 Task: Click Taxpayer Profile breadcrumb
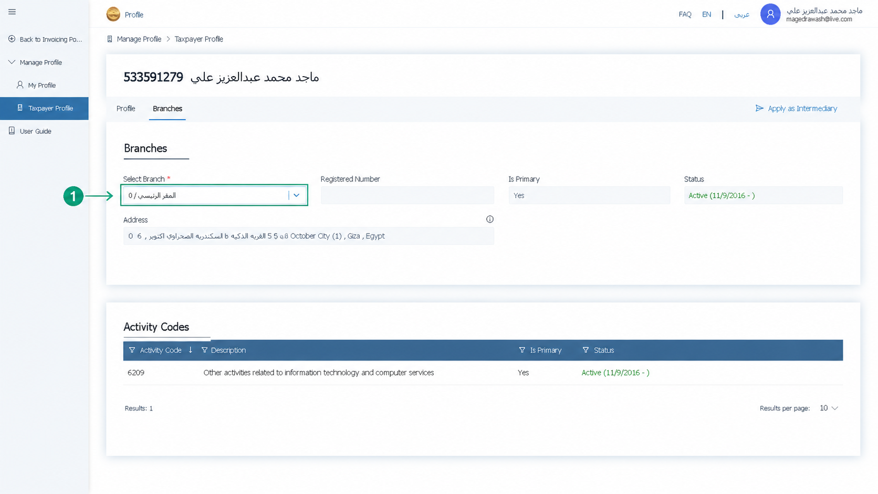tap(199, 39)
